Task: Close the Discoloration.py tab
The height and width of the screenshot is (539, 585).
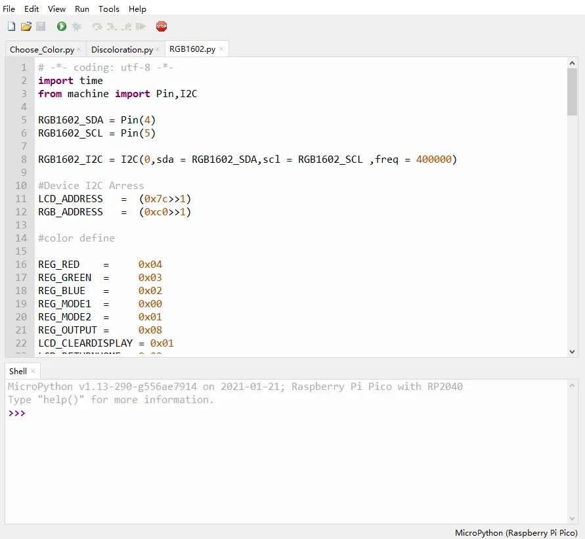Action: (x=158, y=49)
